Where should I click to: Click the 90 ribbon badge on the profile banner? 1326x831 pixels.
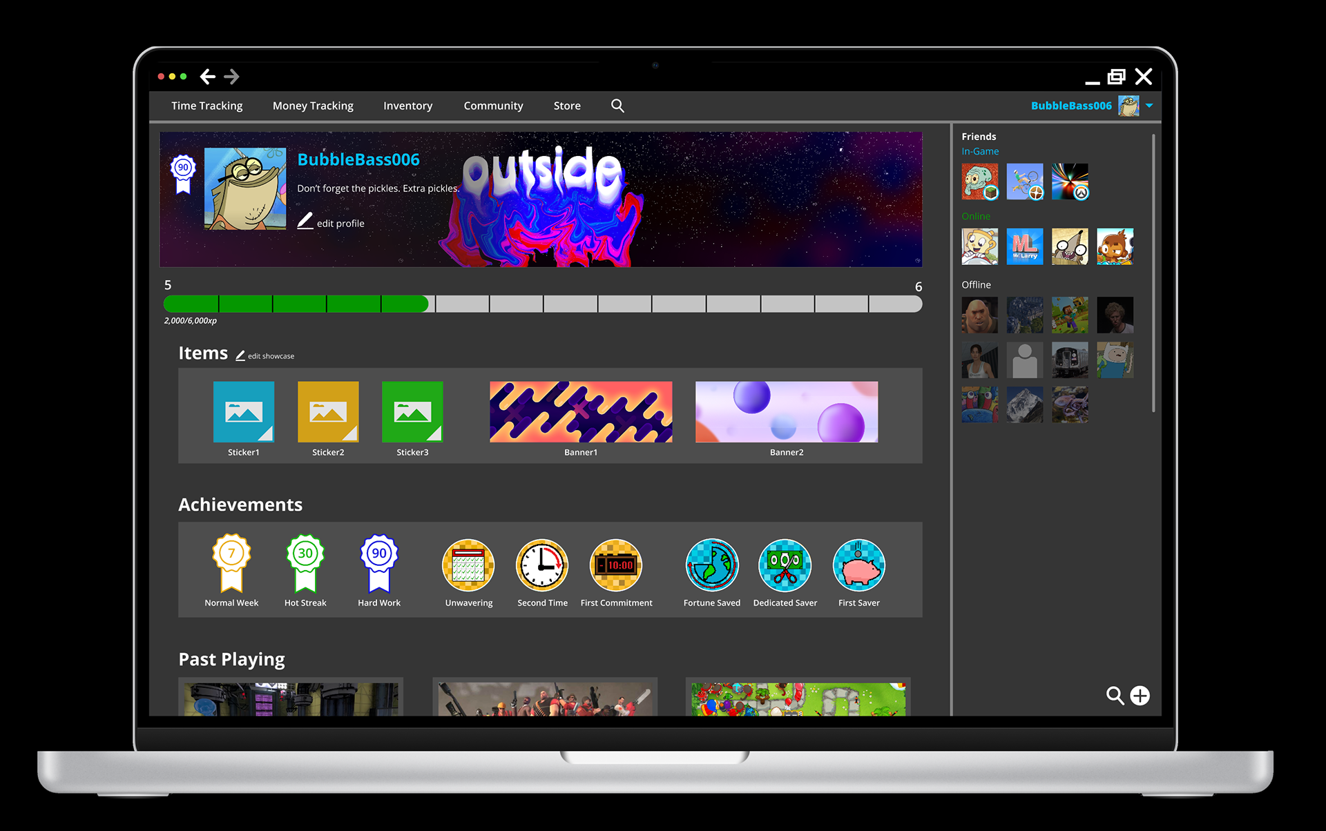[x=183, y=174]
